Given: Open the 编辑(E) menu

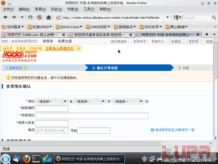Looking at the screenshot, I should point(24,9).
